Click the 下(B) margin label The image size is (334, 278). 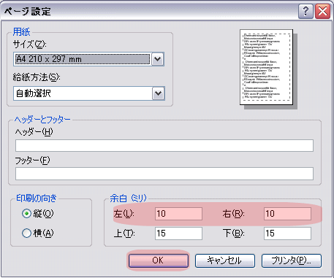pyautogui.click(x=233, y=233)
